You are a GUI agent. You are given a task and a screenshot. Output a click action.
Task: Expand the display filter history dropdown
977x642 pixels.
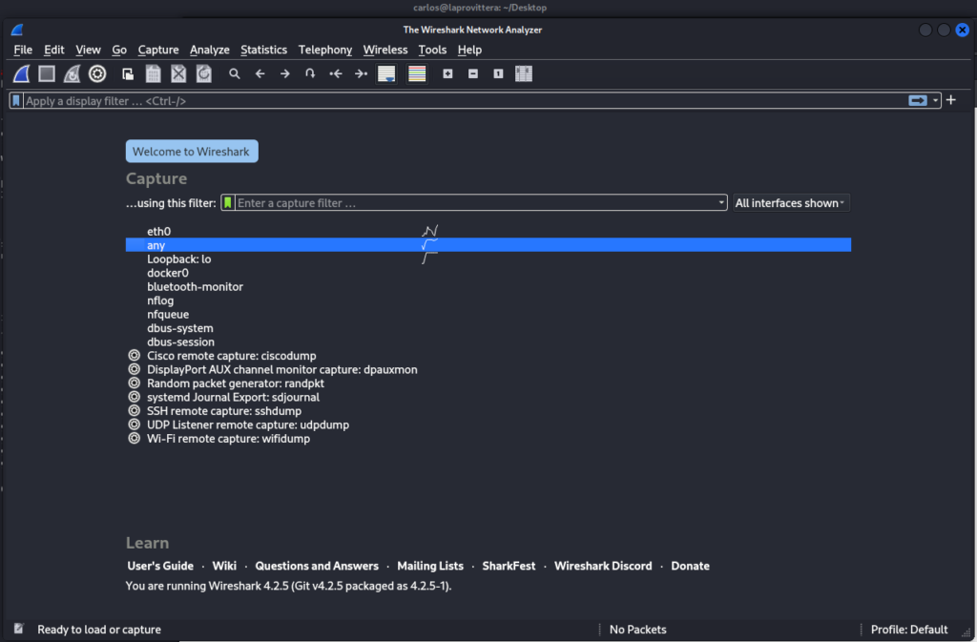(936, 100)
